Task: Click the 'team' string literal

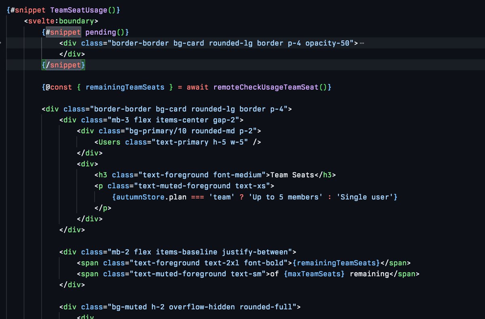Action: (222, 197)
